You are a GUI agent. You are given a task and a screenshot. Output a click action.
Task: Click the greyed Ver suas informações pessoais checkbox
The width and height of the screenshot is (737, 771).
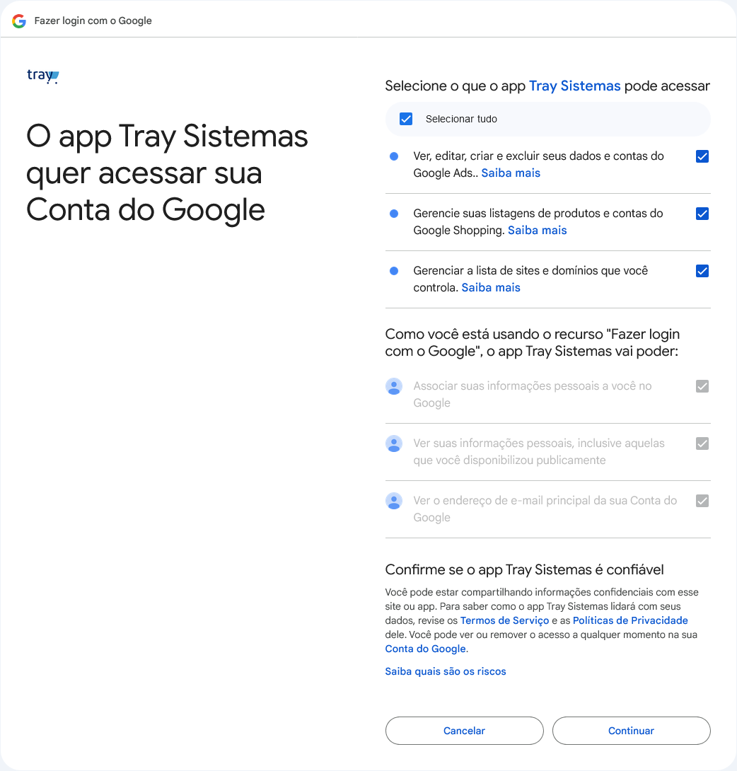(702, 444)
